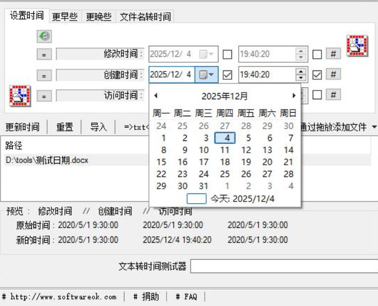This screenshot has width=378, height=306.
Task: Click the 导入 toolbar button
Action: pyautogui.click(x=98, y=127)
